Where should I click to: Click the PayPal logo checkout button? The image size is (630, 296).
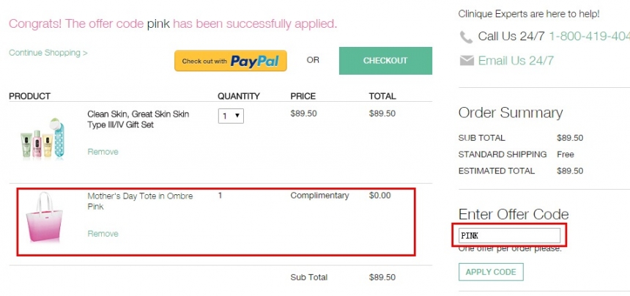(231, 61)
